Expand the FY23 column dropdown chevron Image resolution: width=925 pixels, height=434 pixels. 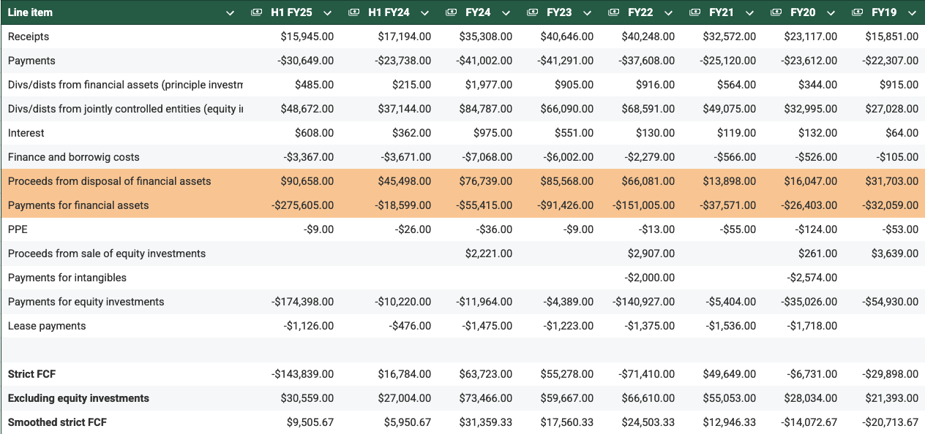tap(587, 12)
